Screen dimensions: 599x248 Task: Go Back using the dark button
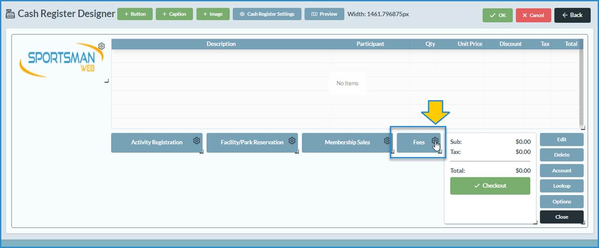[572, 15]
